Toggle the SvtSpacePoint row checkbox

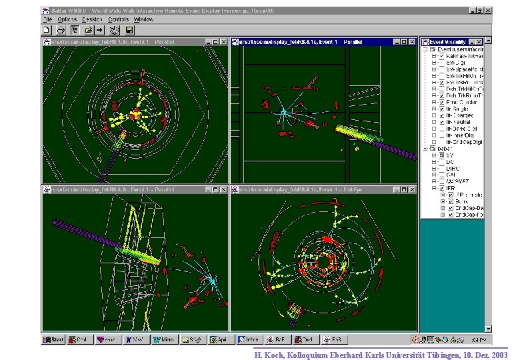441,69
